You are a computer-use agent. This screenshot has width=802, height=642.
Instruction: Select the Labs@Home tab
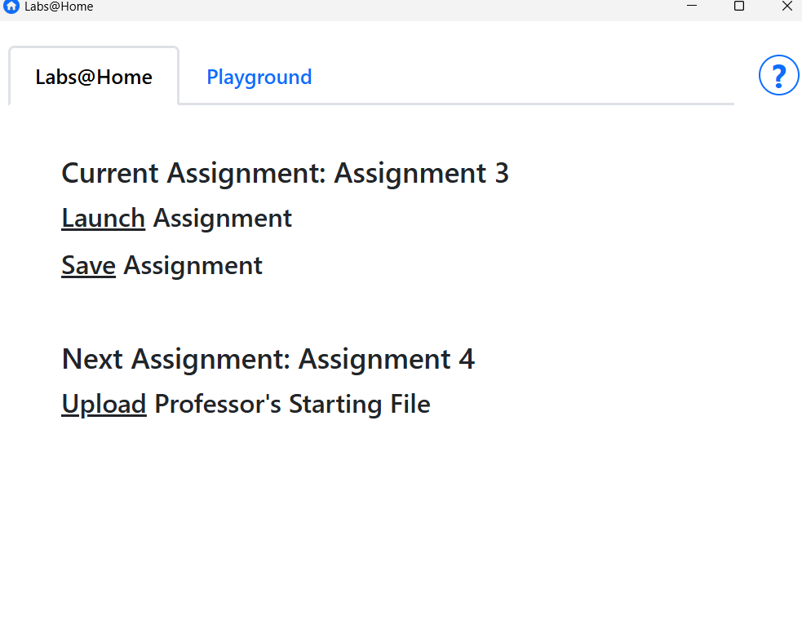pos(93,77)
